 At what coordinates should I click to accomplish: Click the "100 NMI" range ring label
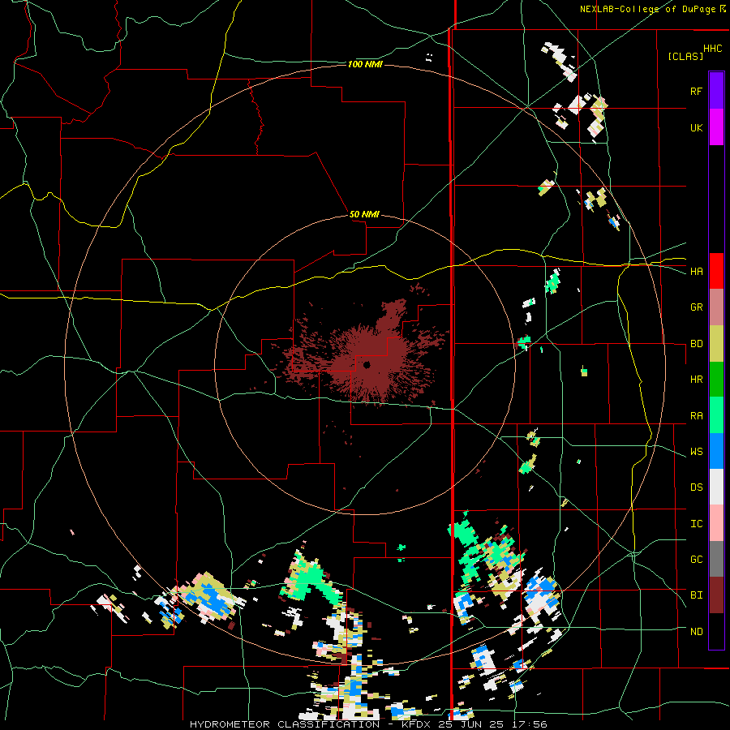click(x=366, y=64)
